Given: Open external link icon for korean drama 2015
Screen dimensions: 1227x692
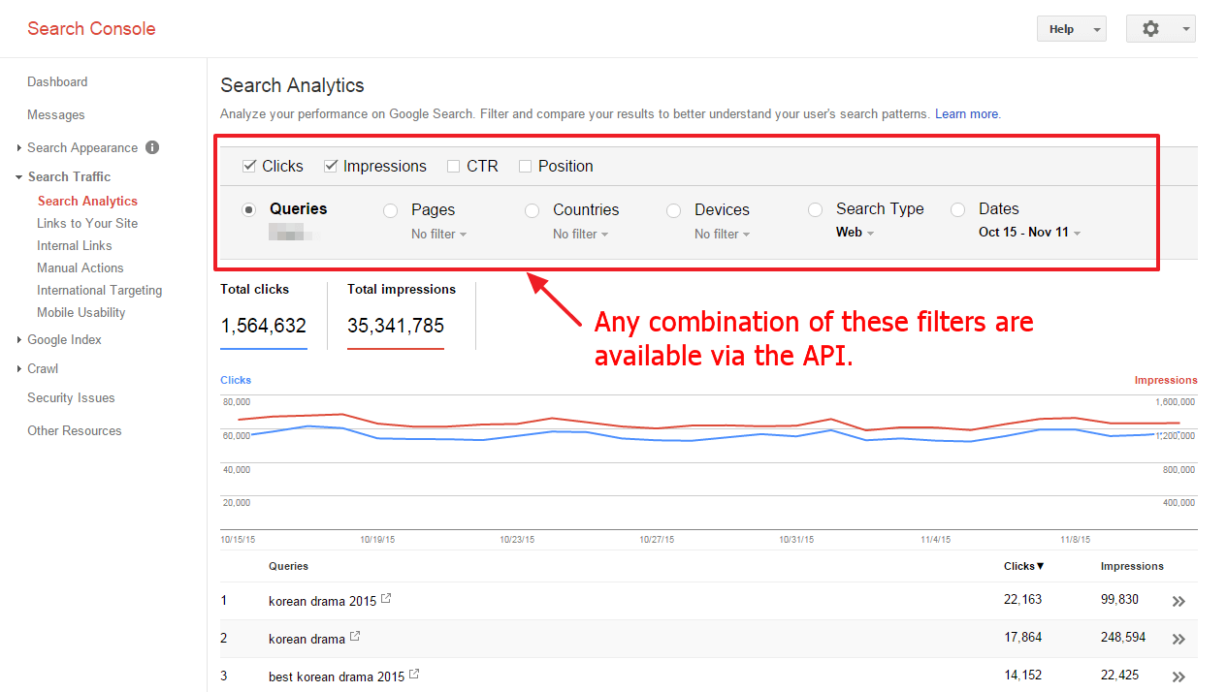Looking at the screenshot, I should tap(386, 599).
